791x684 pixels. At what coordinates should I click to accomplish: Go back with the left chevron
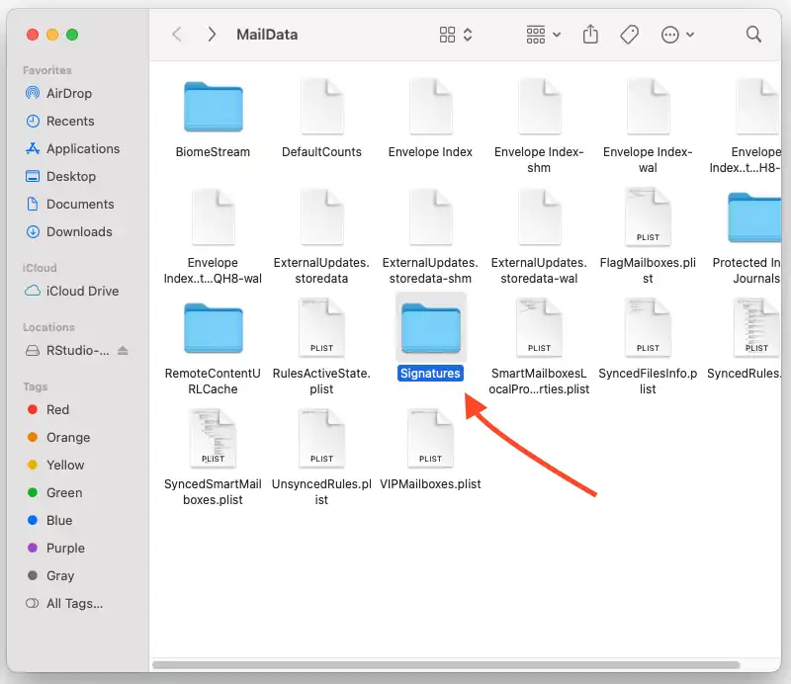tap(177, 35)
